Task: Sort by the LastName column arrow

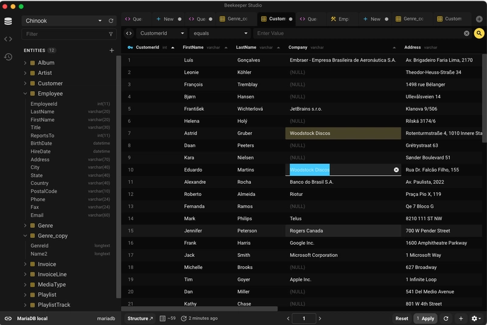Action: (278, 48)
